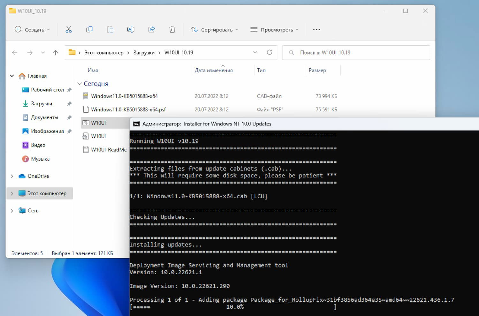Select Сеть in the navigation pane
Screen dimensions: 479x316
click(x=33, y=211)
